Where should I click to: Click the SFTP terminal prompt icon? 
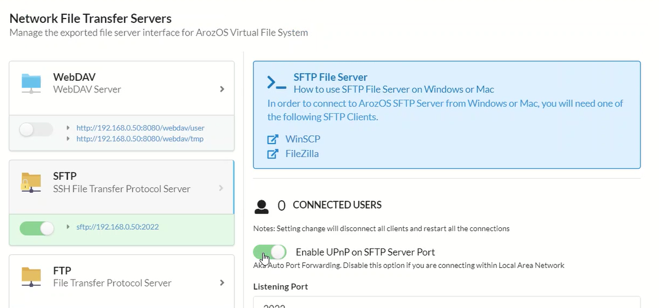[276, 83]
